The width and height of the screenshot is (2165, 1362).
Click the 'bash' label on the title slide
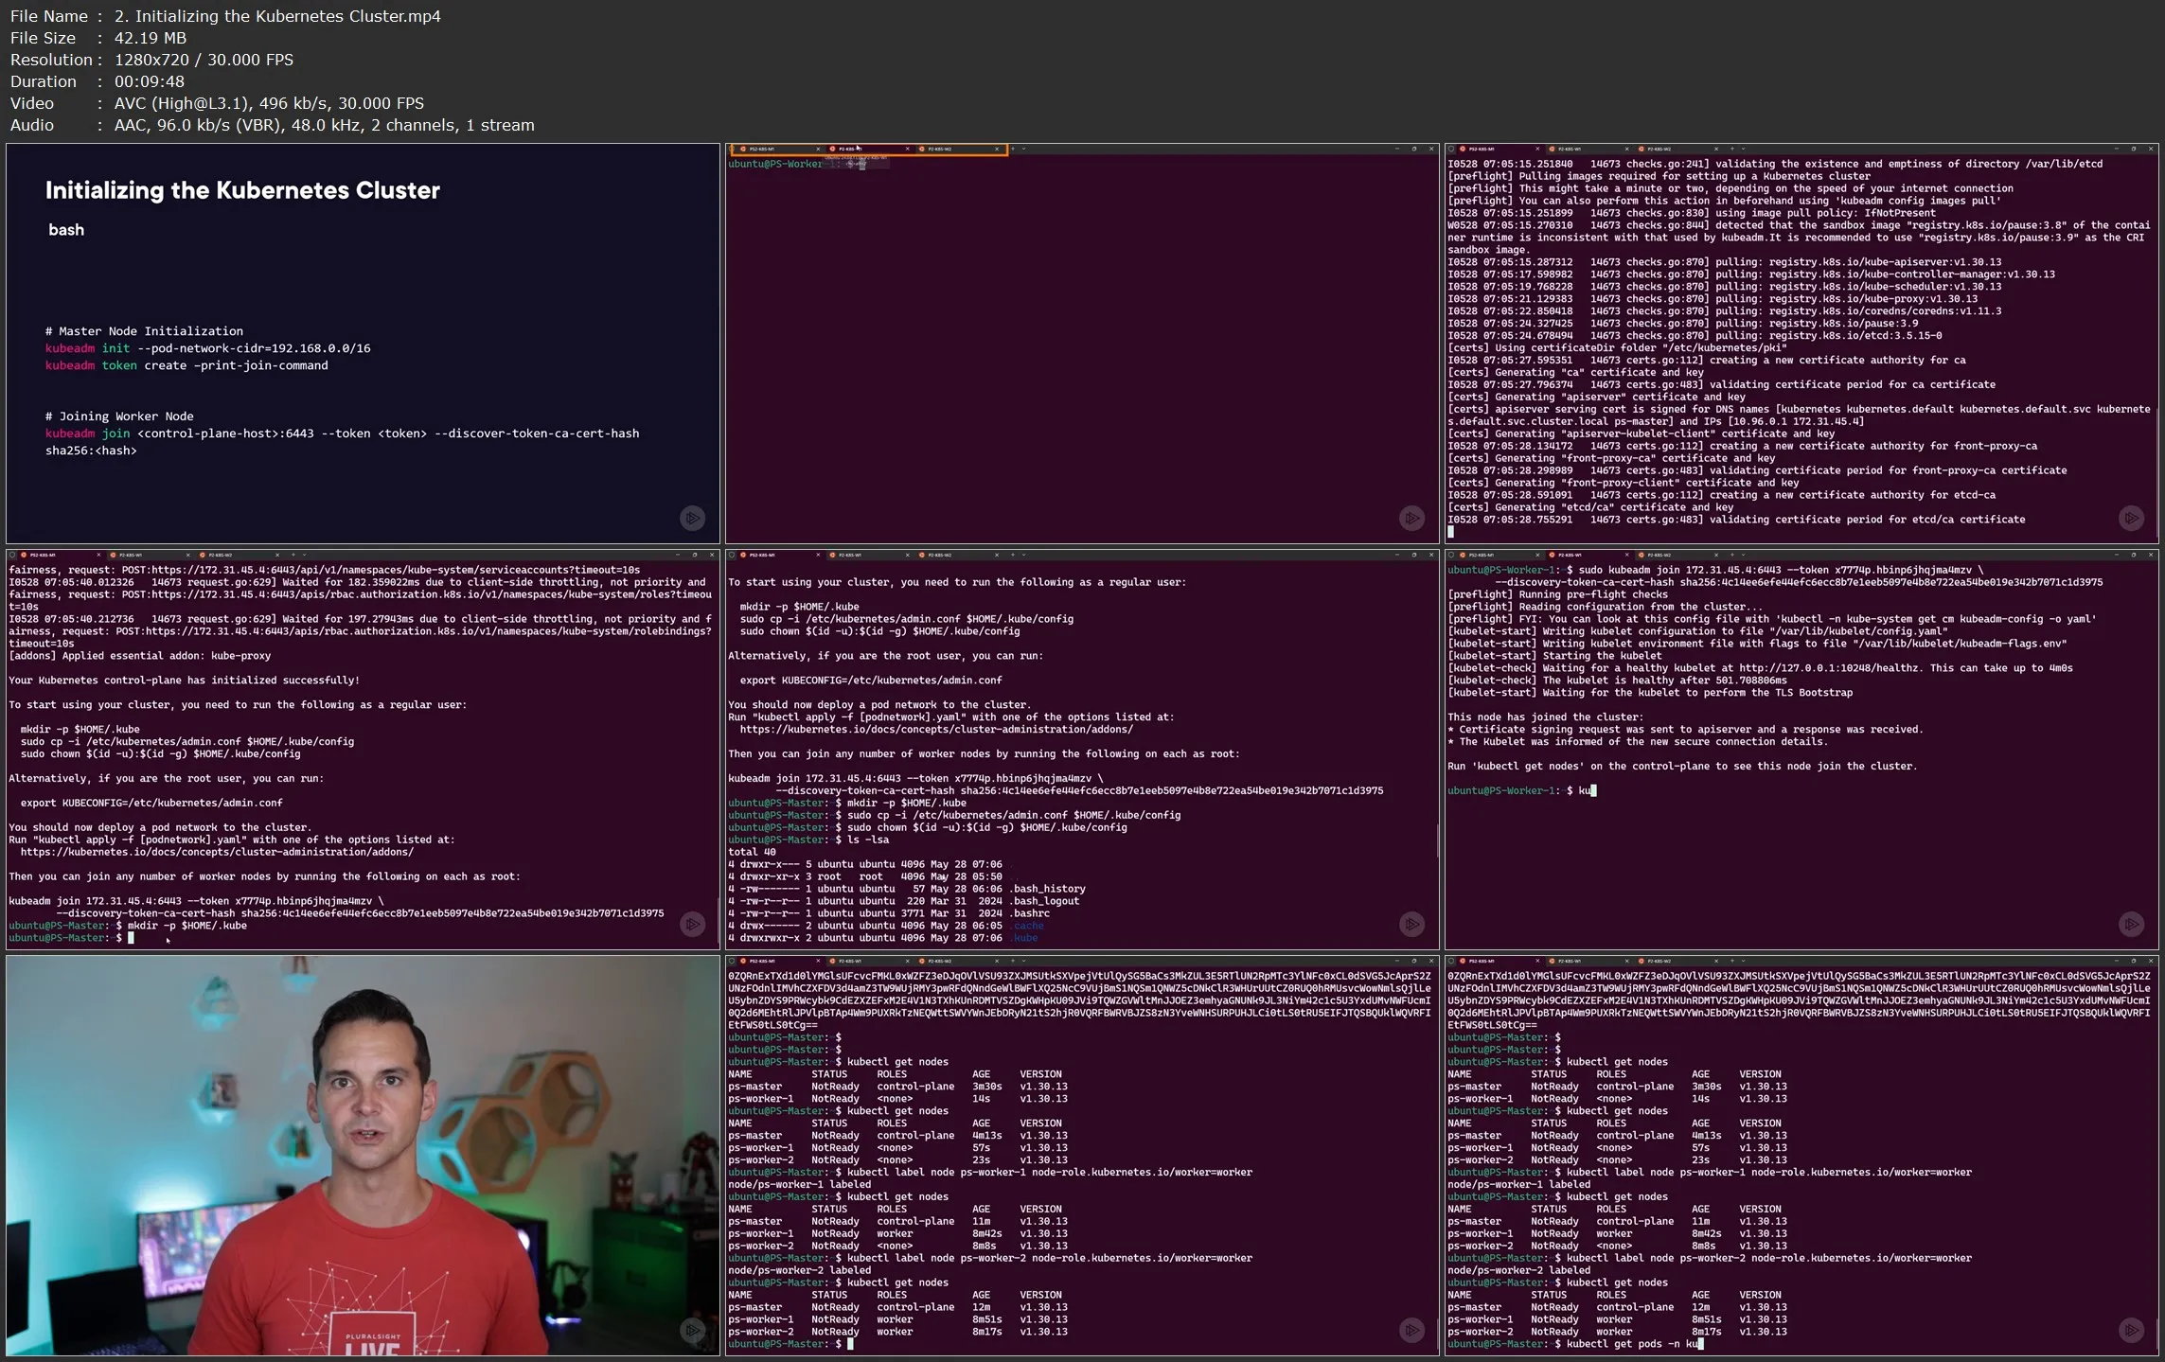[x=66, y=230]
